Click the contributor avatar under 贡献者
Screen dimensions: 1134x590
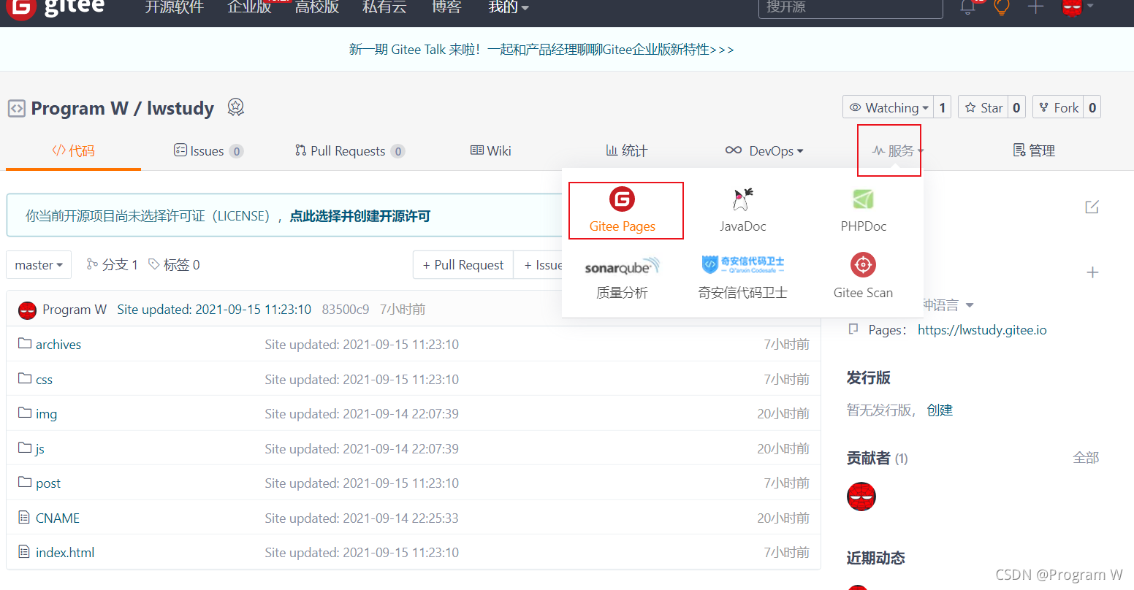(861, 497)
